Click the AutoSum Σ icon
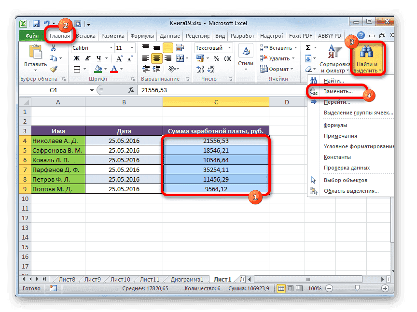Image resolution: width=417 pixels, height=312 pixels. 308,47
